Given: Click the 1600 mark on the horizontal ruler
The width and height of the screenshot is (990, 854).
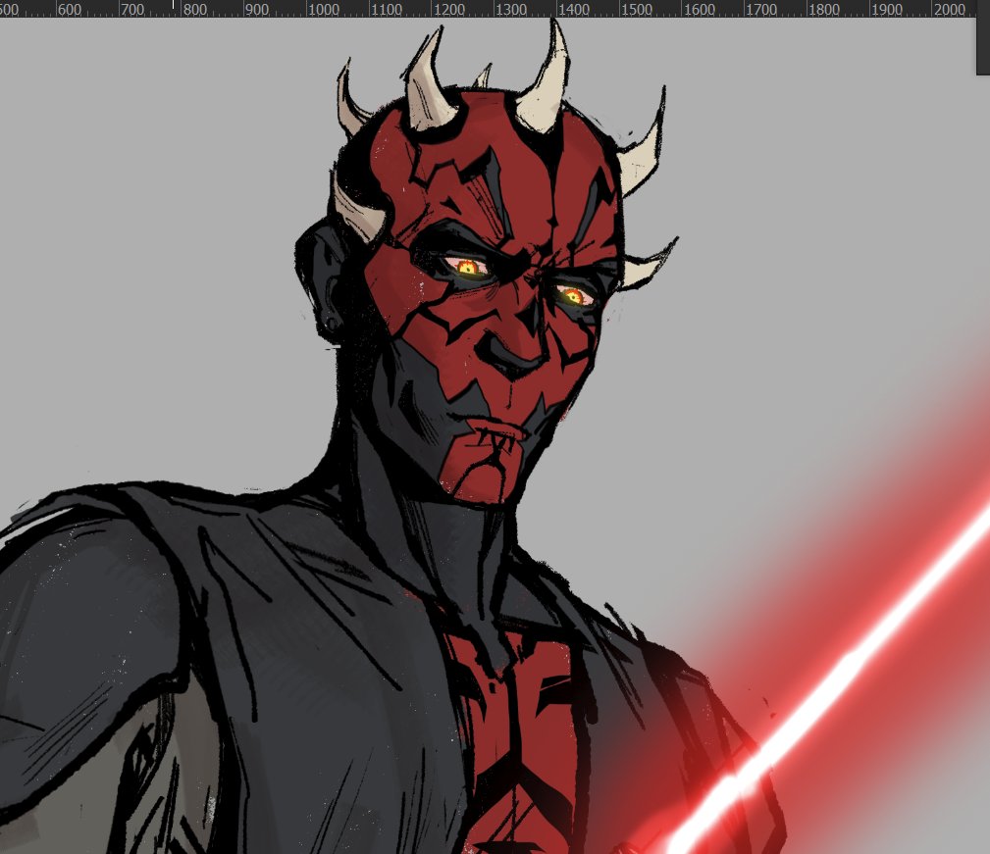Looking at the screenshot, I should pyautogui.click(x=699, y=10).
